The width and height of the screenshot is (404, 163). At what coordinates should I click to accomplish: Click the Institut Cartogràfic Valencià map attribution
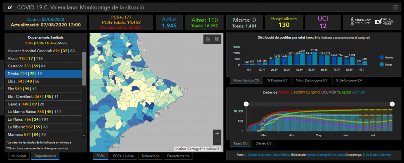197,149
